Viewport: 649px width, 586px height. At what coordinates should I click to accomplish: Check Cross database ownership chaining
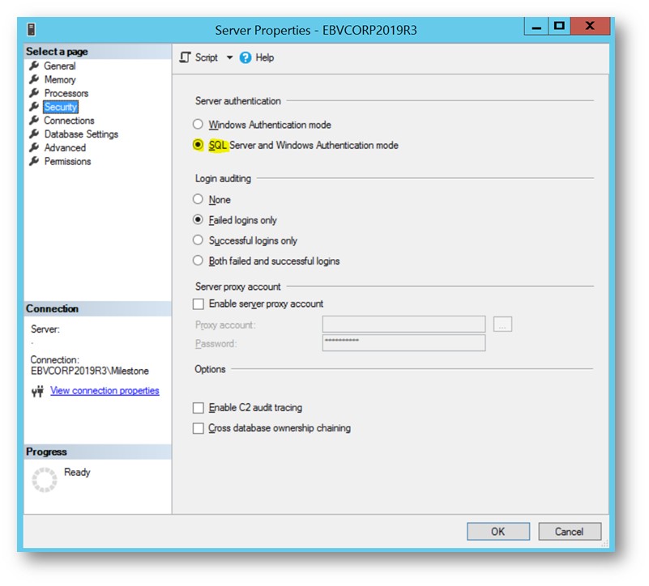199,429
